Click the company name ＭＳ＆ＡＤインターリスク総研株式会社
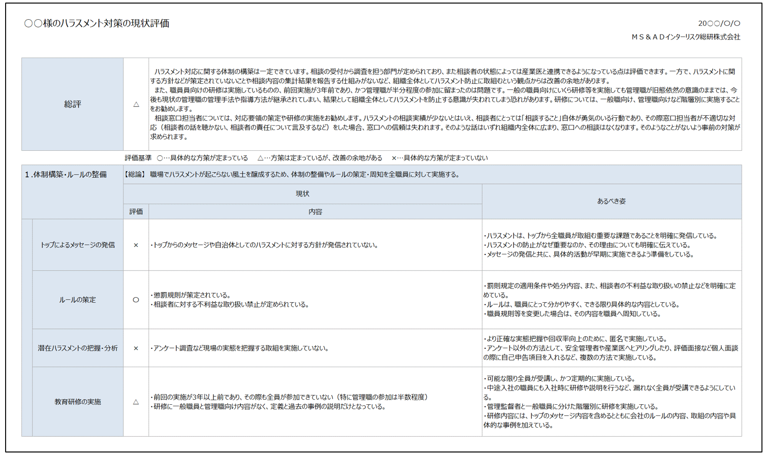The image size is (764, 453). pos(686,37)
